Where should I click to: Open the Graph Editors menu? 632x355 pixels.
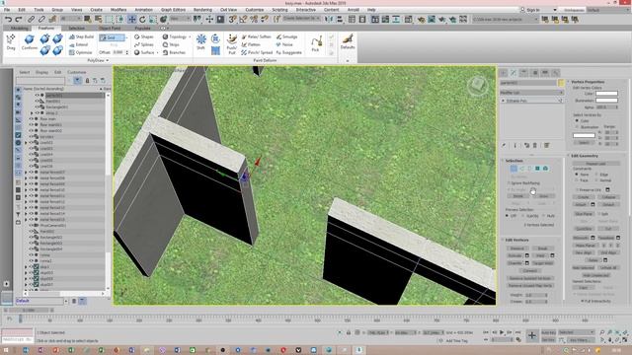click(x=174, y=10)
